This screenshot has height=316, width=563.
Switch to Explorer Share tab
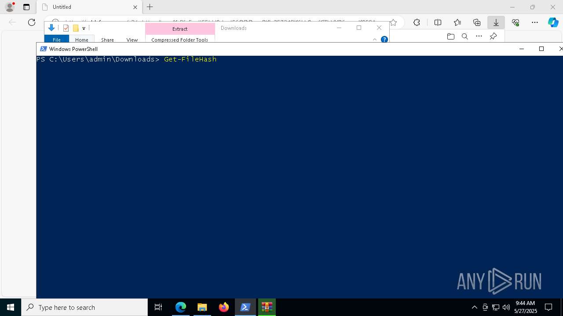[107, 39]
